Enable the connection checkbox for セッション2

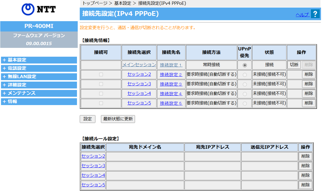tap(101, 75)
